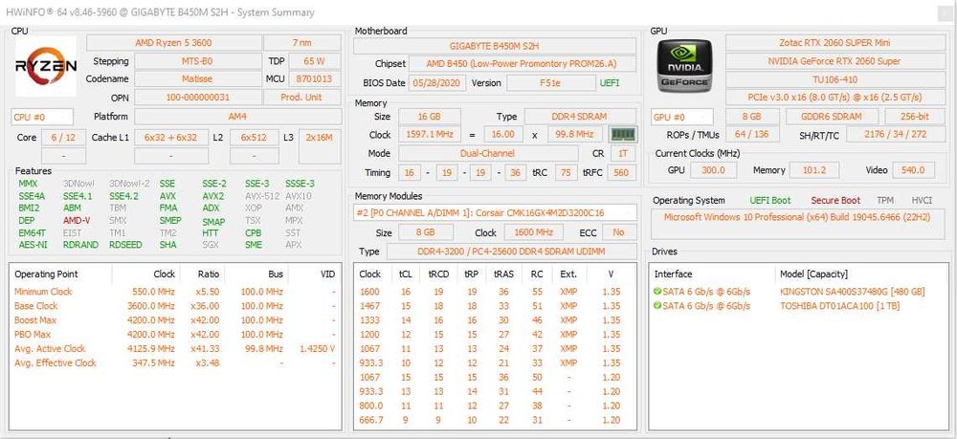Click the 7 nm process field

302,43
